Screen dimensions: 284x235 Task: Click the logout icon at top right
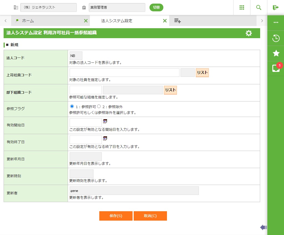click(275, 7)
